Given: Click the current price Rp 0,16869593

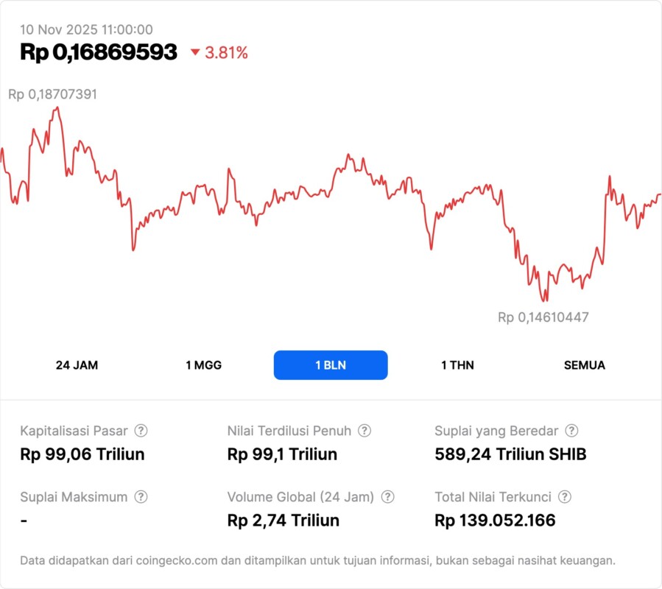Looking at the screenshot, I should tap(99, 52).
